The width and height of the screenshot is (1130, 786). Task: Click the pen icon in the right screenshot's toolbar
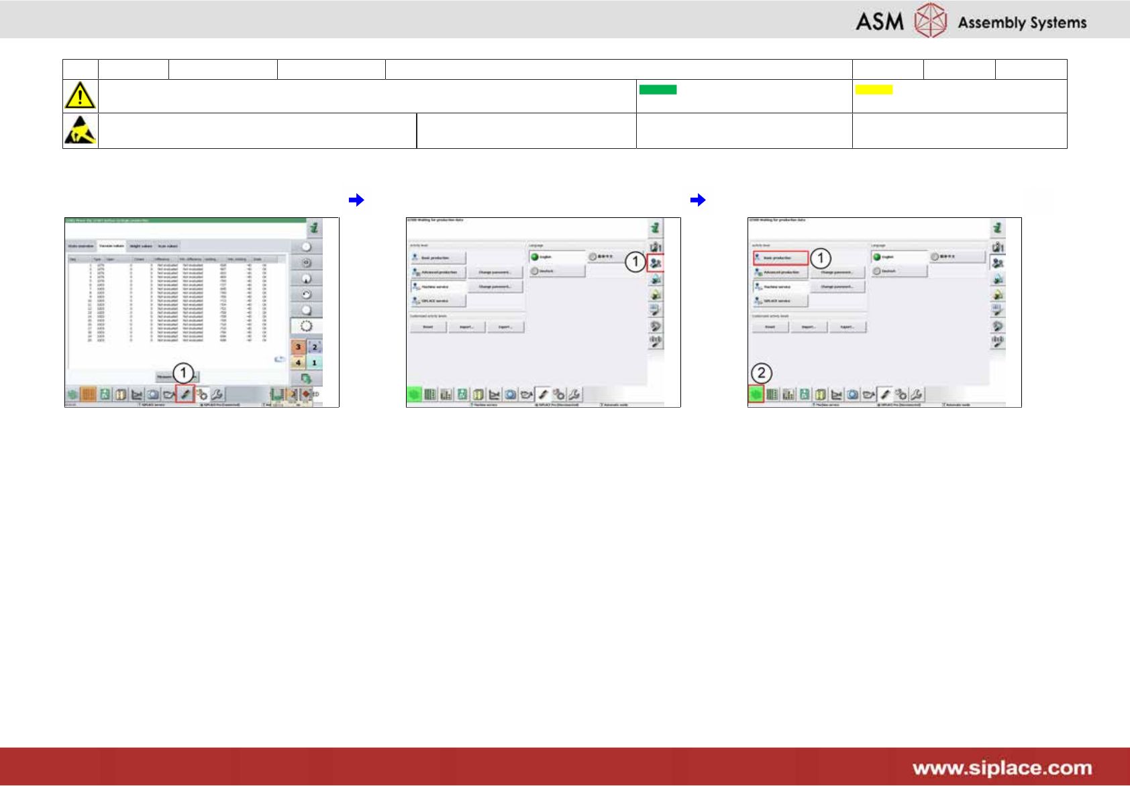[885, 394]
